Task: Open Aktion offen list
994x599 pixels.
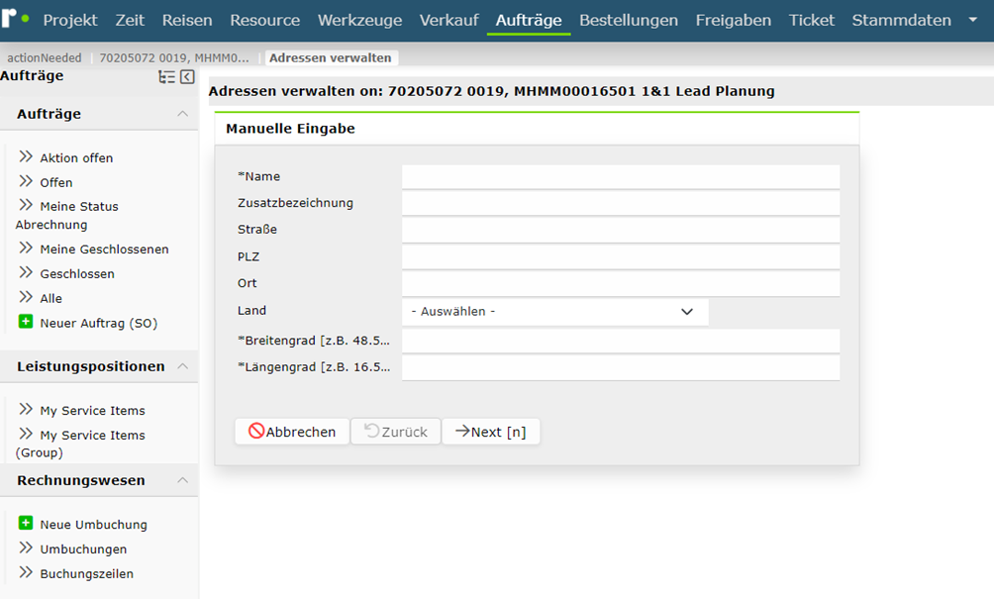Action: pyautogui.click(x=76, y=157)
